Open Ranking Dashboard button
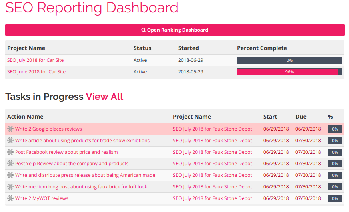 point(175,30)
